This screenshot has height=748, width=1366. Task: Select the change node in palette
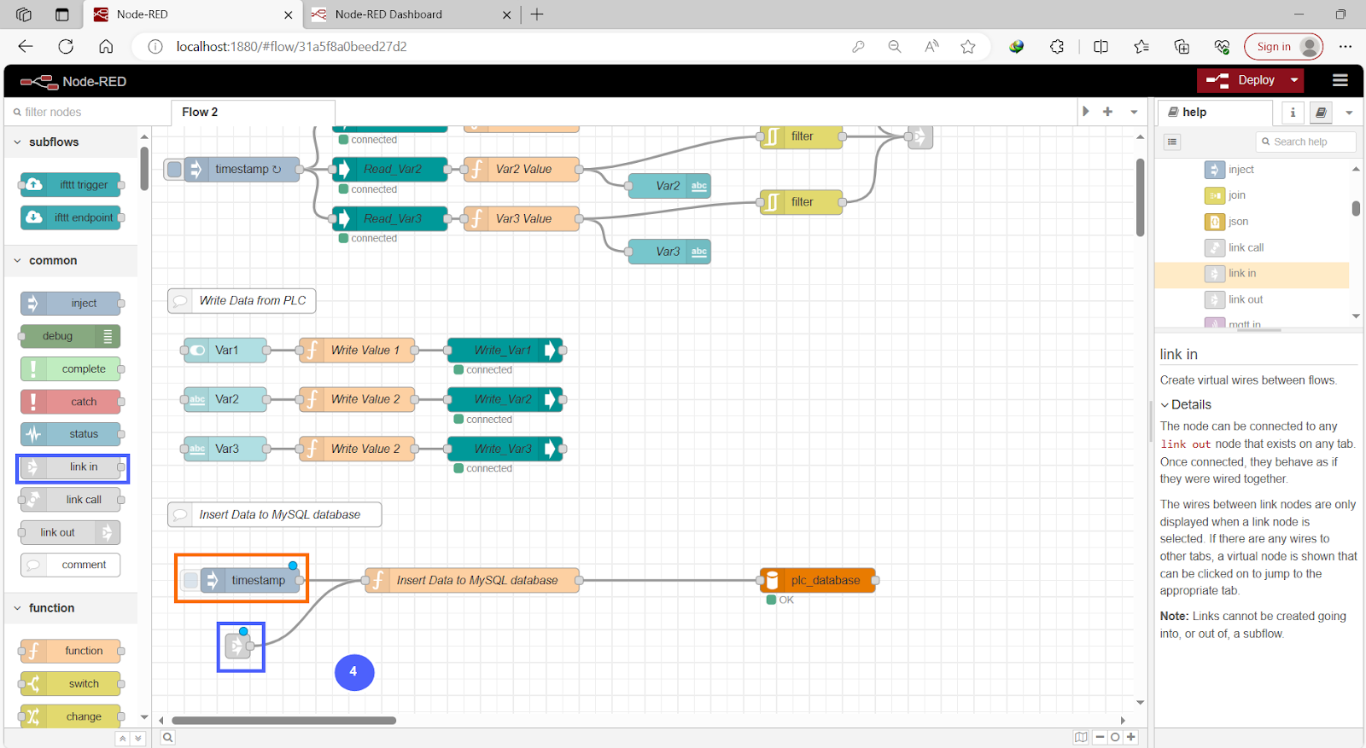point(71,716)
